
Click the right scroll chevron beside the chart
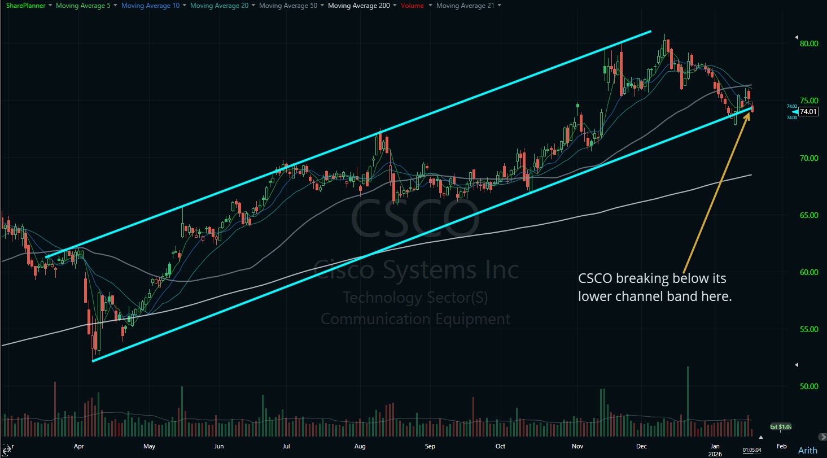822,437
